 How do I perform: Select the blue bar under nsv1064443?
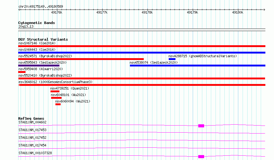[142, 53]
